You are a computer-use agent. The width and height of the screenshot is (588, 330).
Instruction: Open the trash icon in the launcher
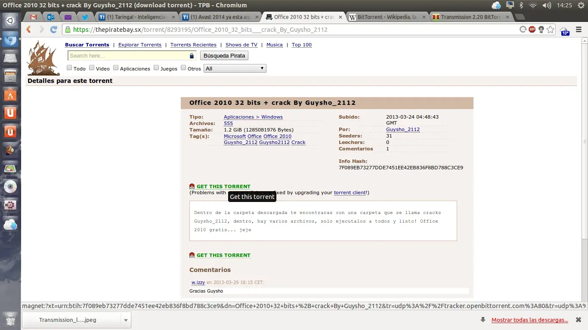pos(10,319)
